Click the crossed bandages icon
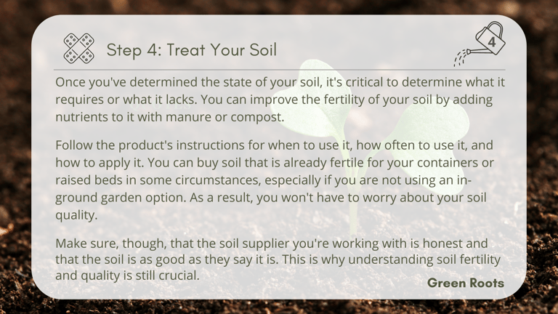Image resolution: width=558 pixels, height=314 pixels. [79, 49]
